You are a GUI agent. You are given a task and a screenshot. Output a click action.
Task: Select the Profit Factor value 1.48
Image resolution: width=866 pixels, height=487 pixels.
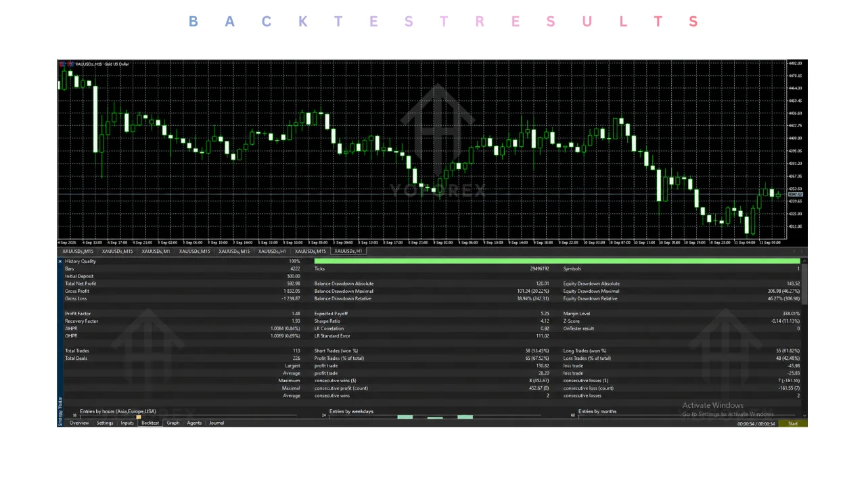point(296,314)
